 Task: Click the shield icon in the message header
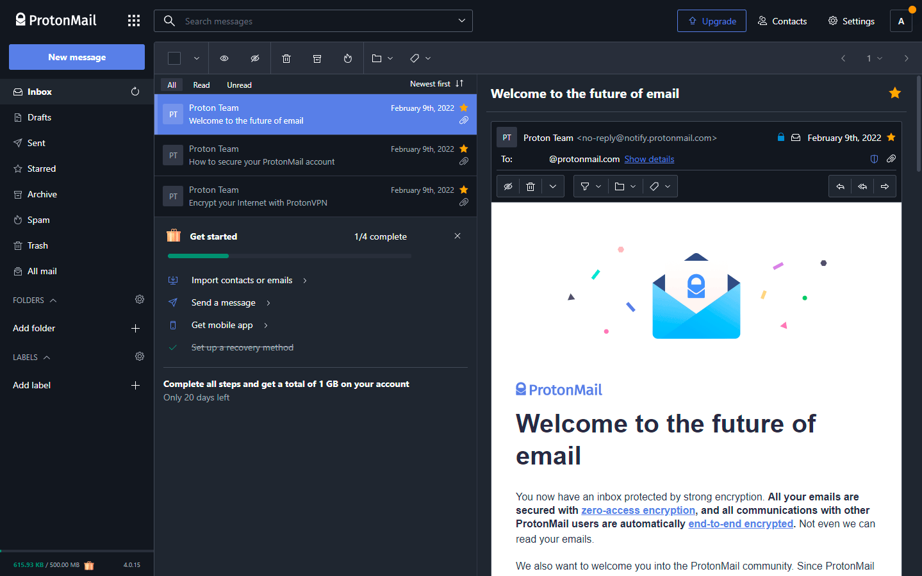point(874,159)
